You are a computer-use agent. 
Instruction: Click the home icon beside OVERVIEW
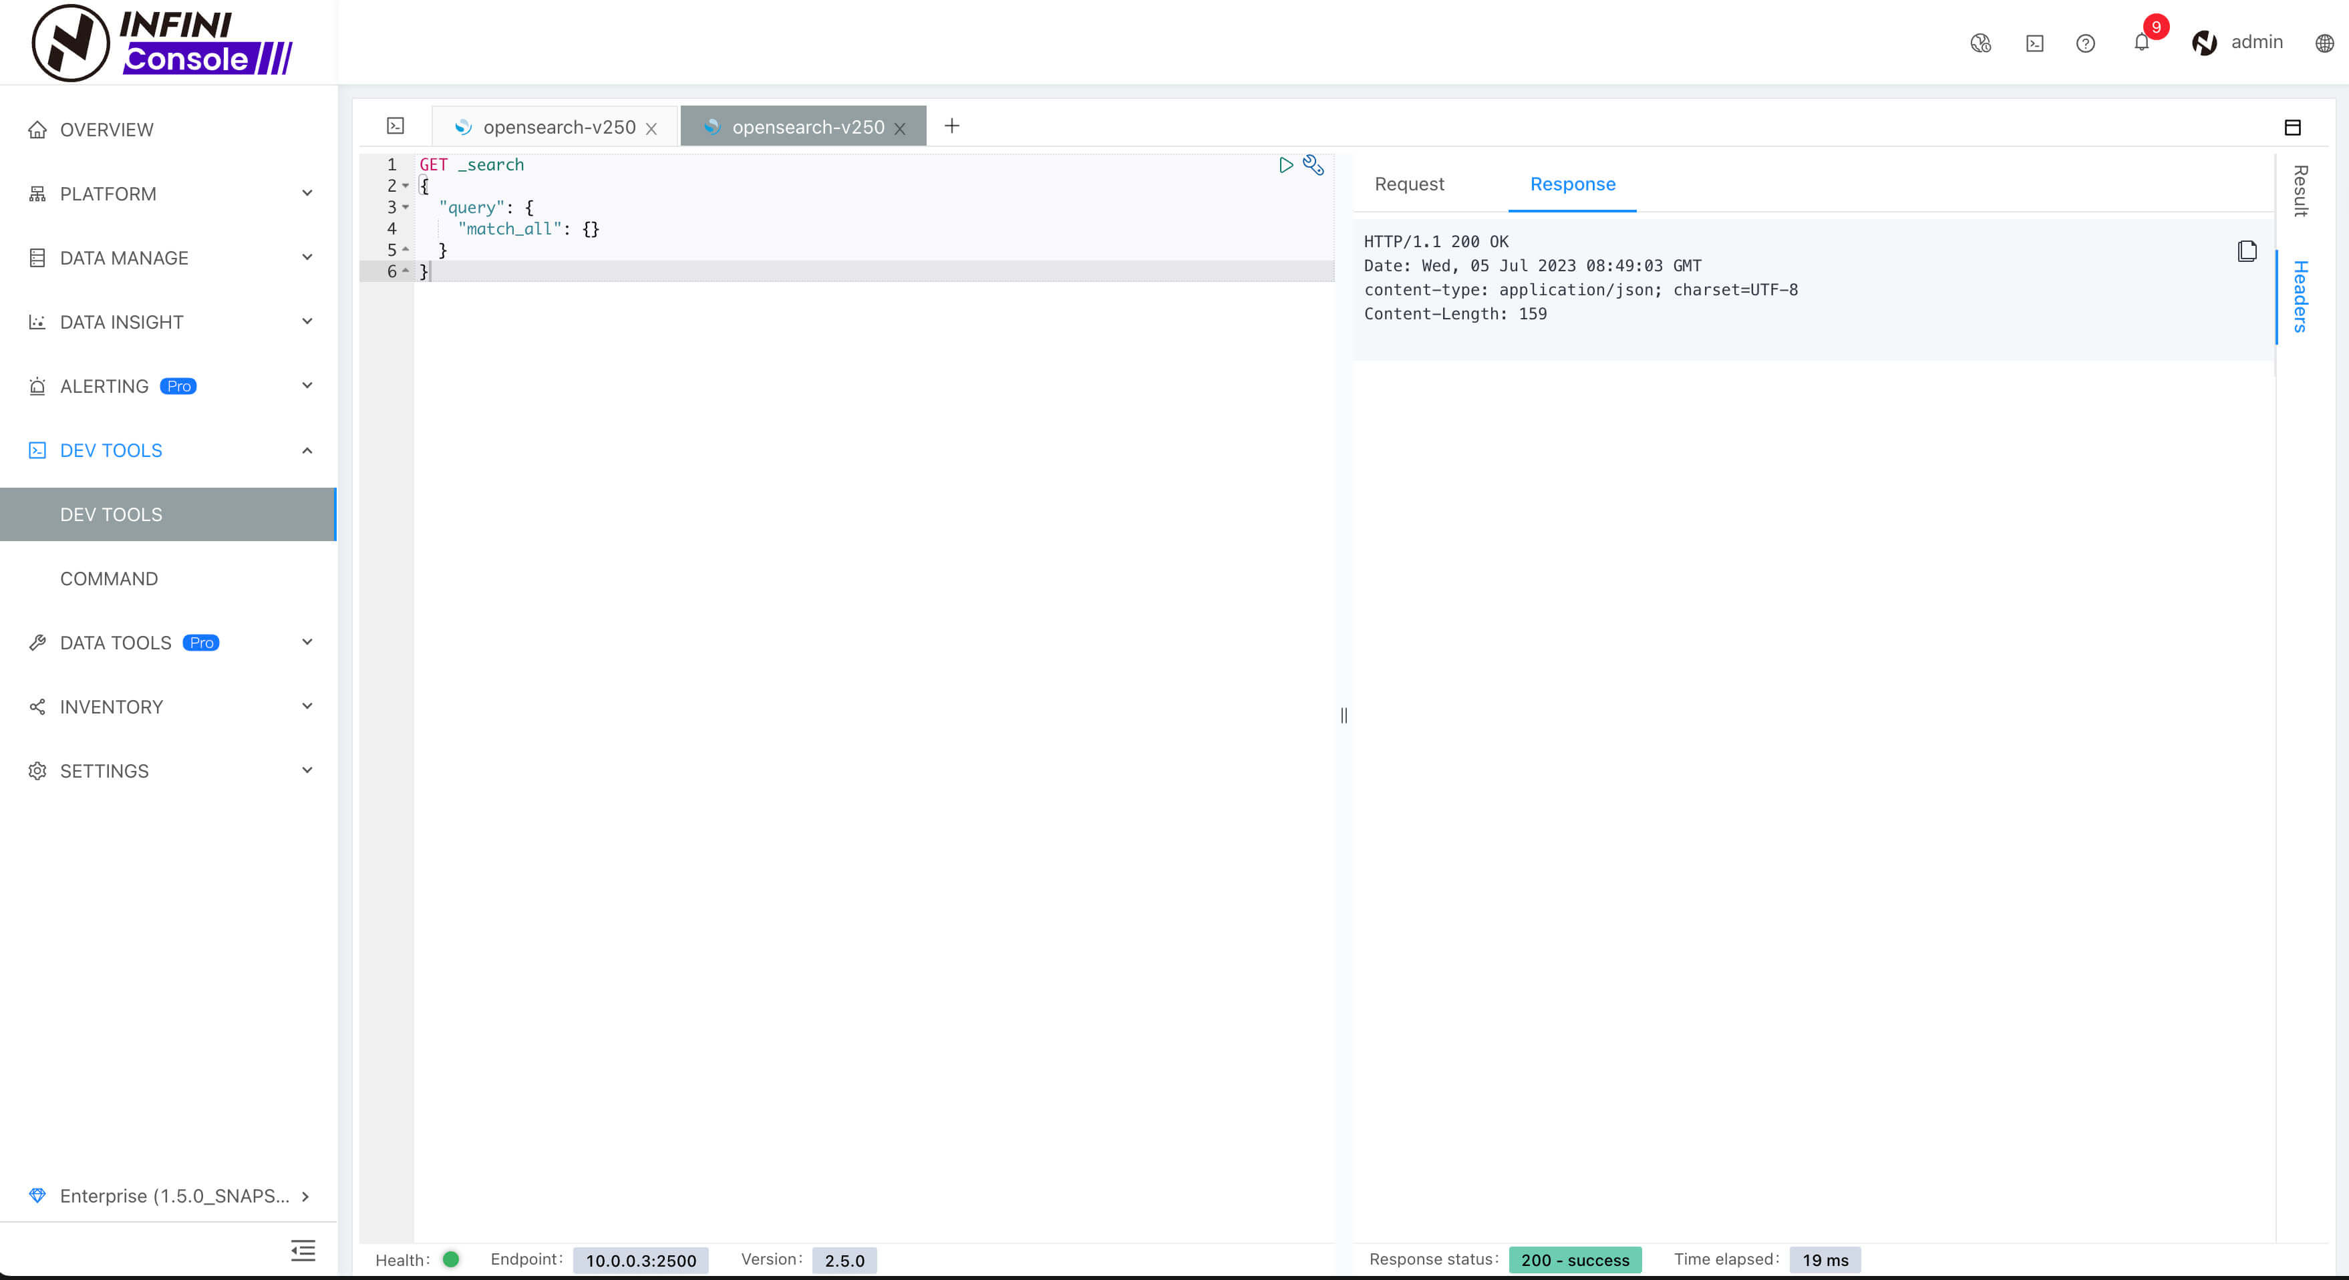[x=37, y=130]
